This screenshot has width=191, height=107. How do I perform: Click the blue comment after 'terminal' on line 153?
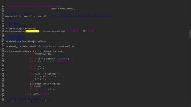(81, 16)
